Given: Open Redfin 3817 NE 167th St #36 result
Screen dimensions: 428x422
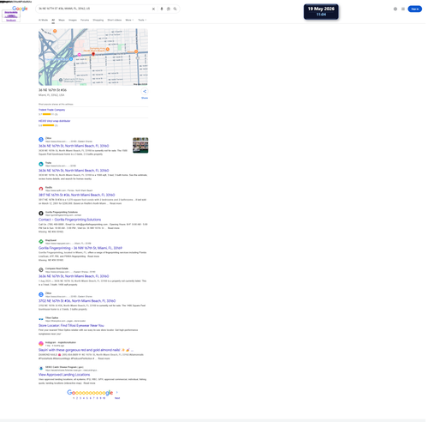Looking at the screenshot, I should tap(76, 195).
